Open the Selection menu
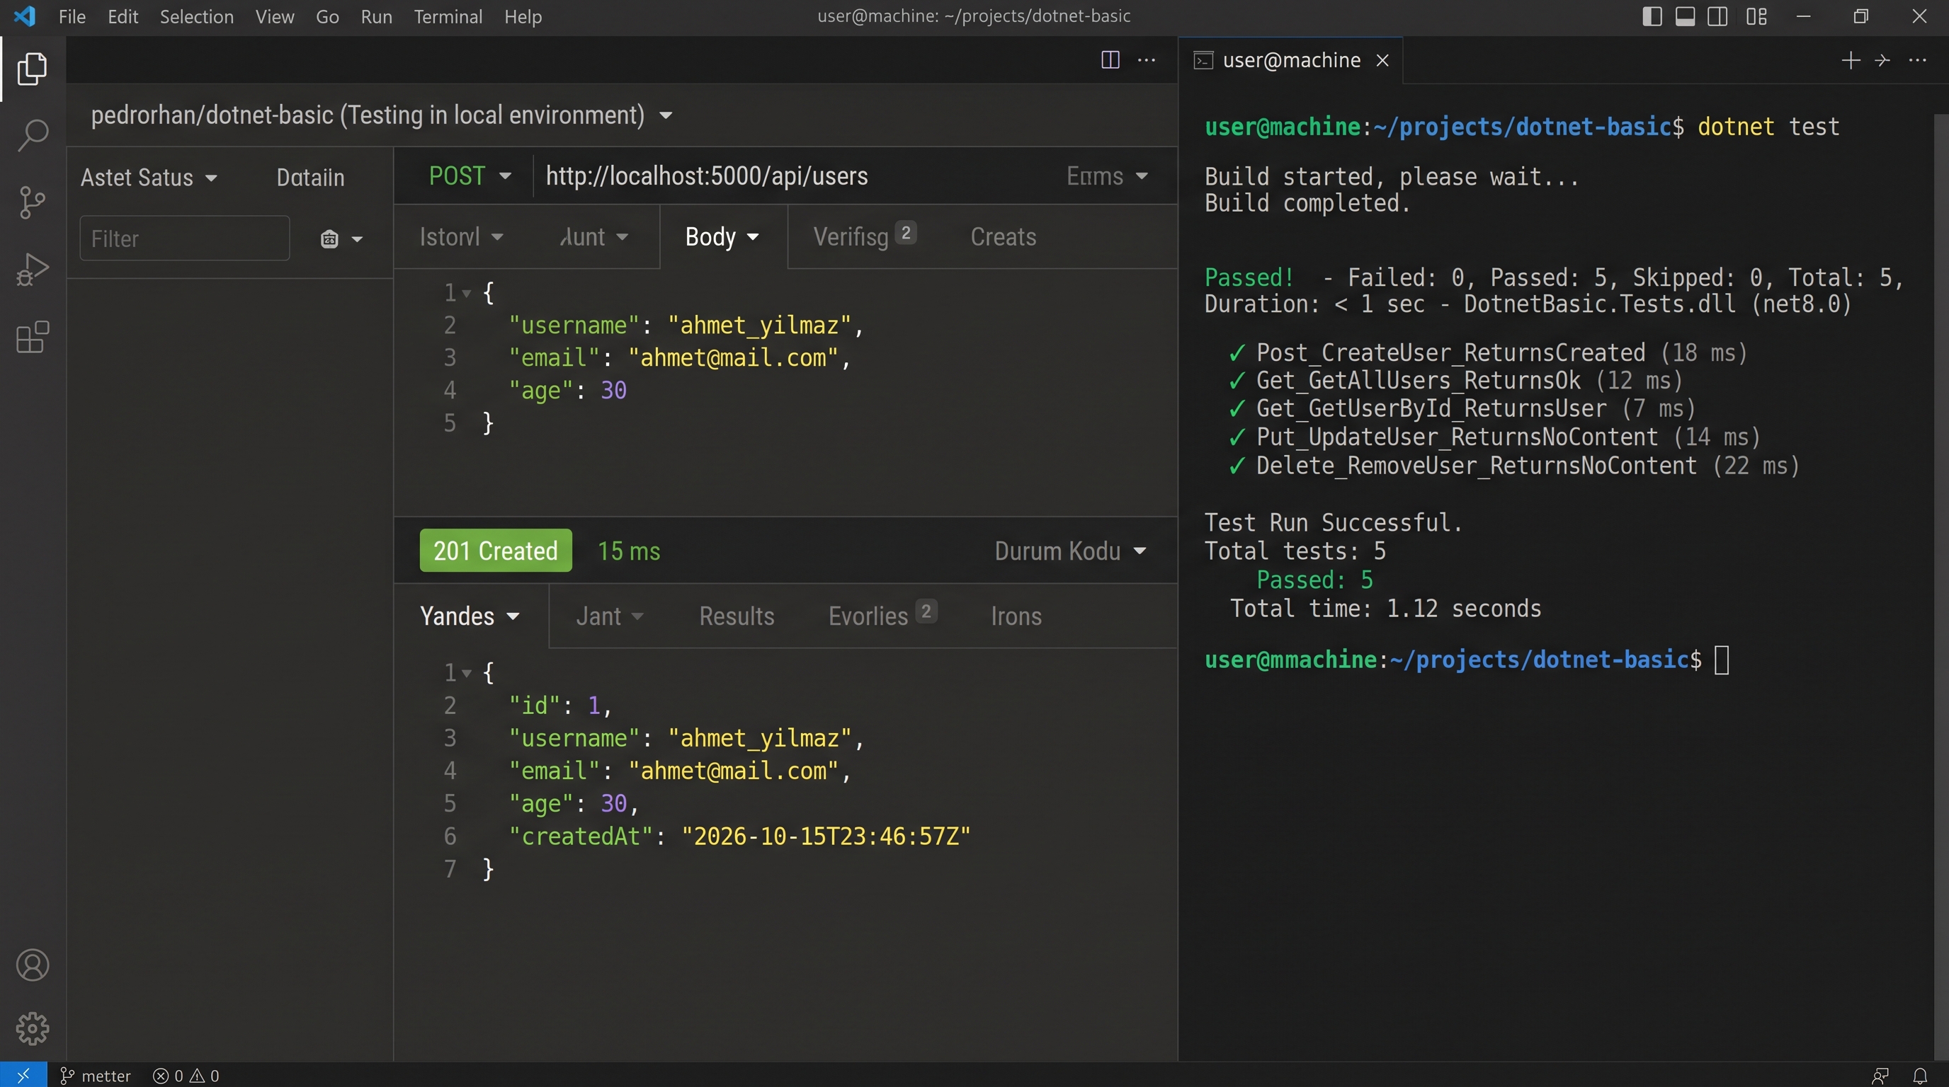The image size is (1949, 1087). click(196, 16)
